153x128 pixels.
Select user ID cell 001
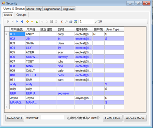[17, 34]
